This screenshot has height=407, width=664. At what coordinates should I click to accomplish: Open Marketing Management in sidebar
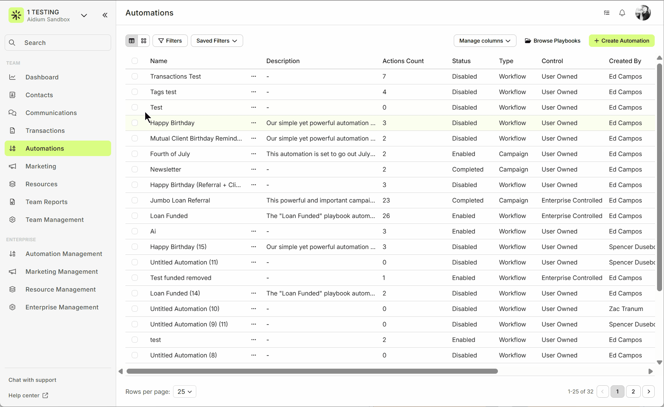62,271
